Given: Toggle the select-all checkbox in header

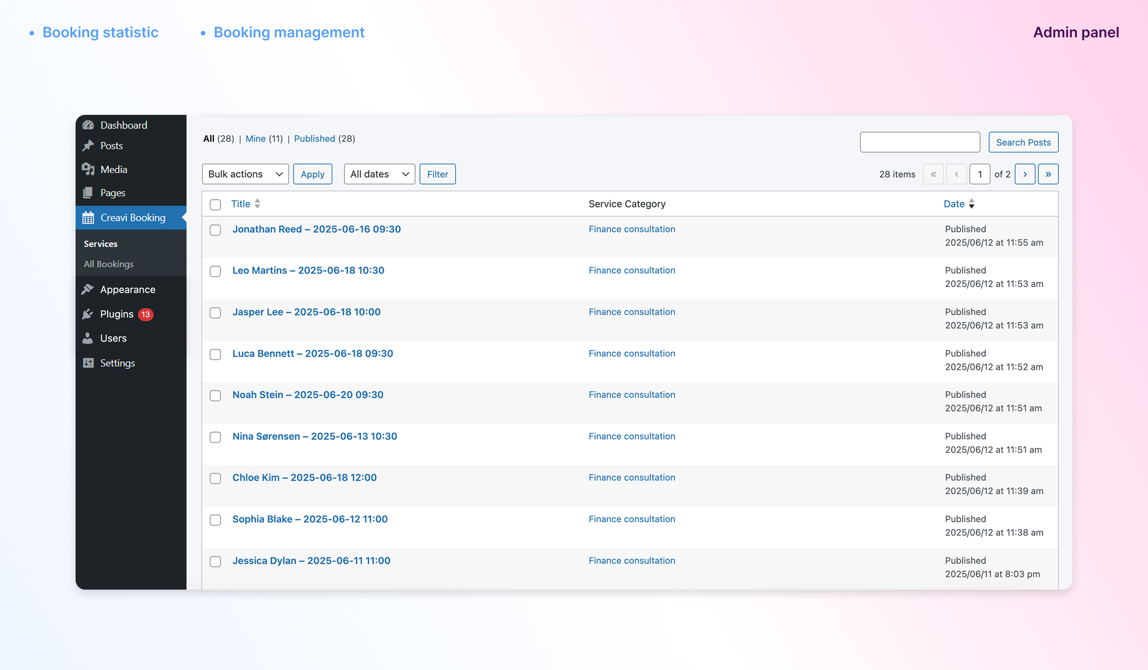Looking at the screenshot, I should tap(215, 205).
